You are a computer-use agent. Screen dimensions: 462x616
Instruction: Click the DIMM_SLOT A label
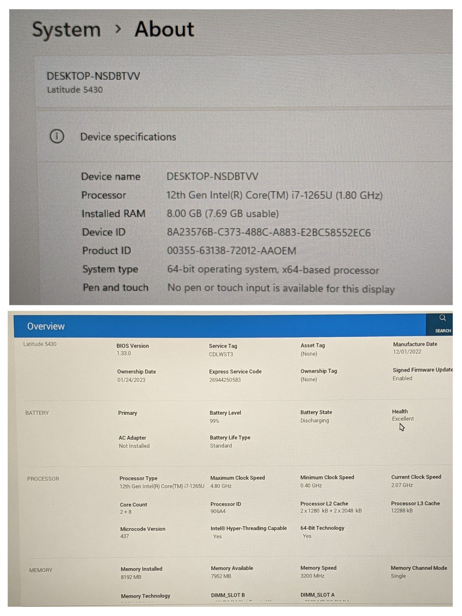click(x=317, y=595)
